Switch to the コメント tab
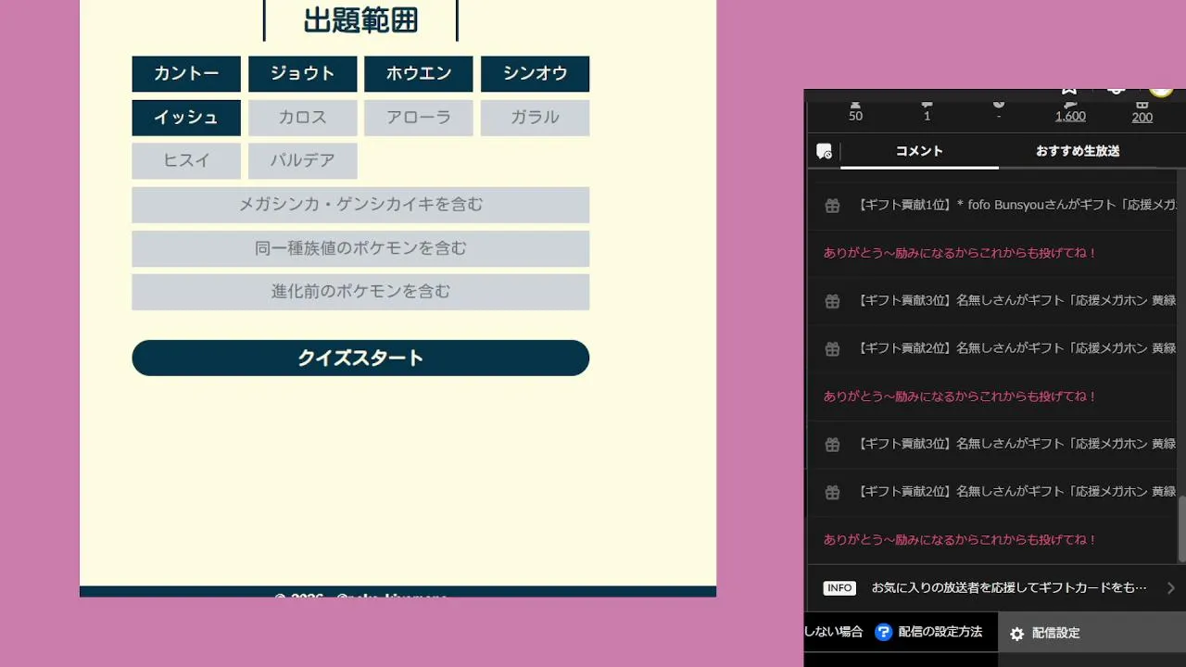Screen dimensions: 1186x667 click(x=919, y=151)
